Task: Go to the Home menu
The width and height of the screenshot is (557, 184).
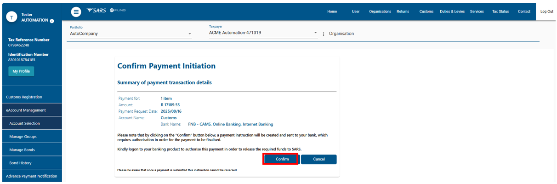Action: (x=332, y=11)
